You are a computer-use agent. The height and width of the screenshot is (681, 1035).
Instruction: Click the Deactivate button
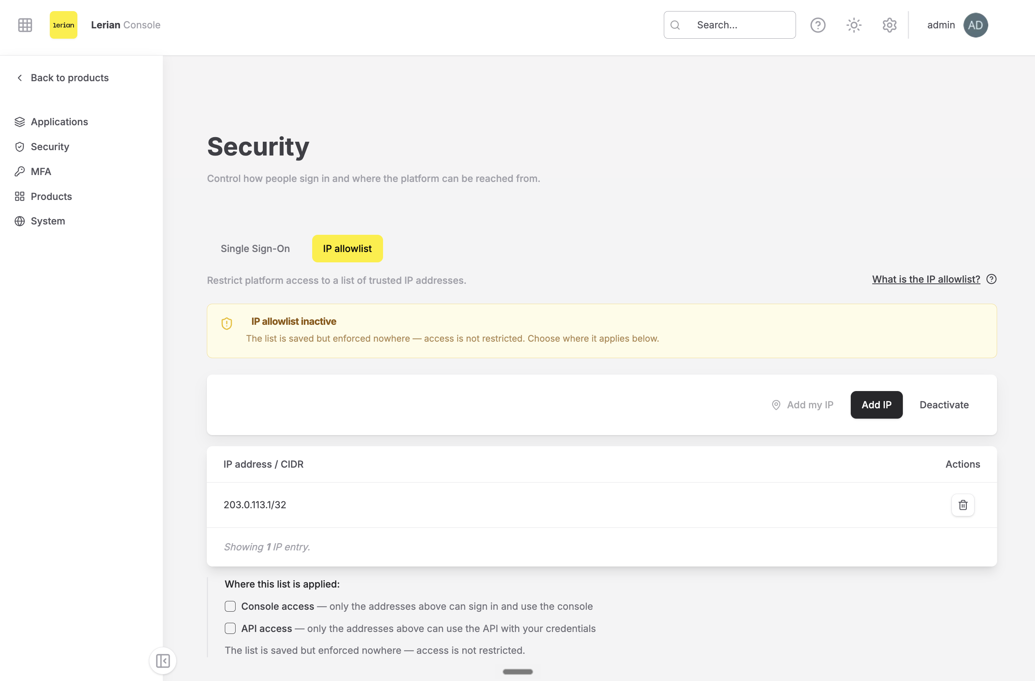[944, 405]
